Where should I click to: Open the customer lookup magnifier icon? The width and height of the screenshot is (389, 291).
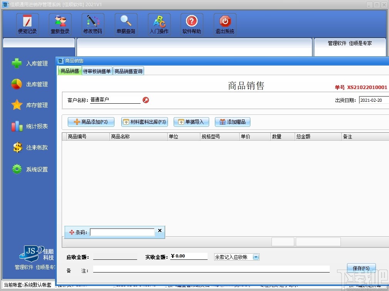[146, 99]
